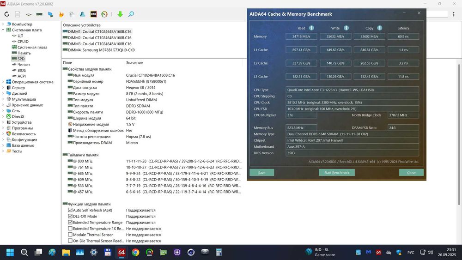Expand the Мультимедиа tree node
The width and height of the screenshot is (462, 260).
[3, 99]
